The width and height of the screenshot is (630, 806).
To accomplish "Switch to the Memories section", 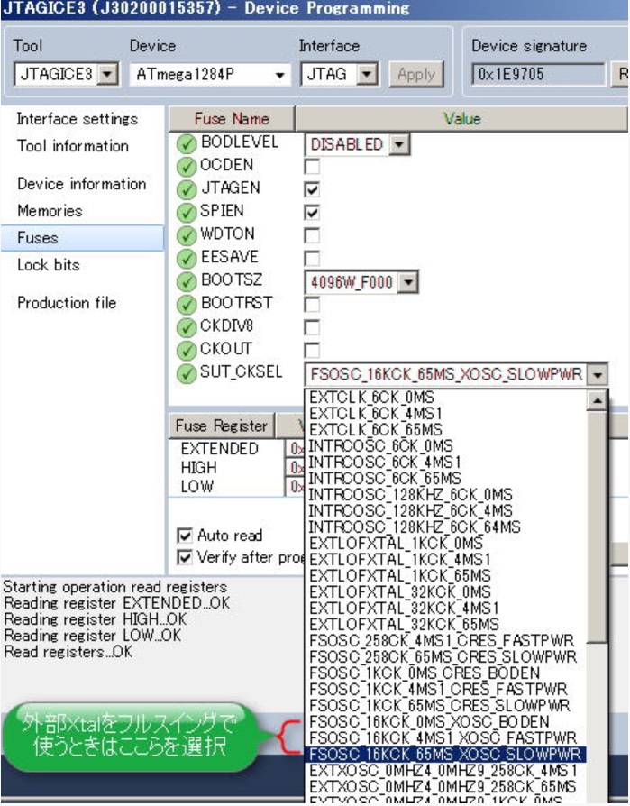I will click(50, 211).
